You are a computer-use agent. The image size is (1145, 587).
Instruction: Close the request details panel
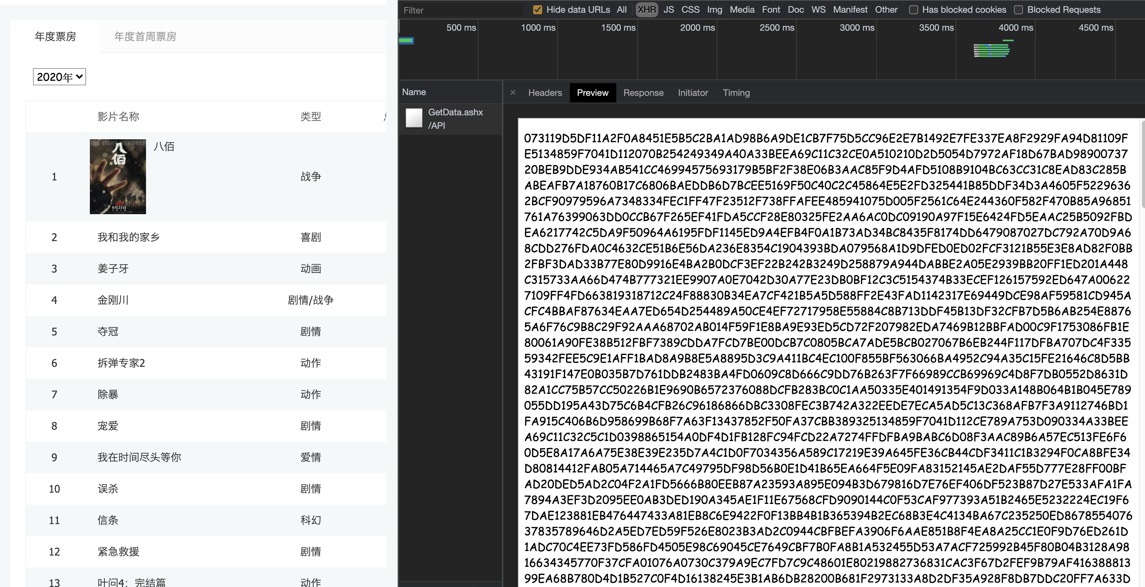click(x=513, y=92)
